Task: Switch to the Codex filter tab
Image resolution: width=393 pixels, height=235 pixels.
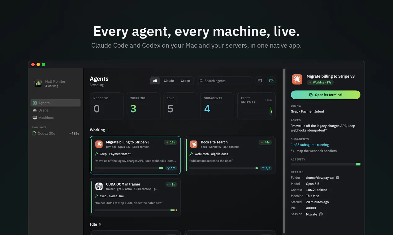Action: 185,81
